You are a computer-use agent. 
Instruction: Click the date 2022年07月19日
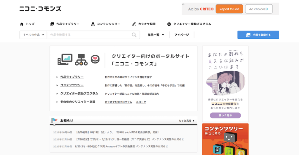click(62, 147)
